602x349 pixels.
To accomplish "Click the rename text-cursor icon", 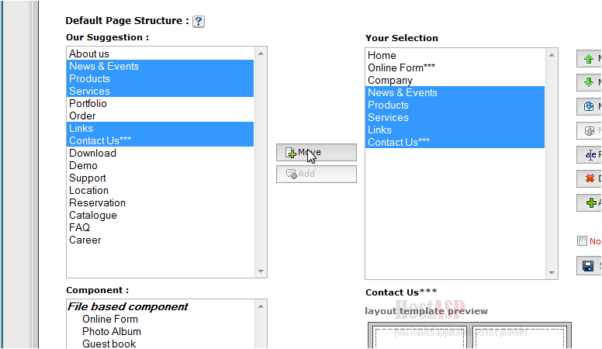I will (x=590, y=154).
